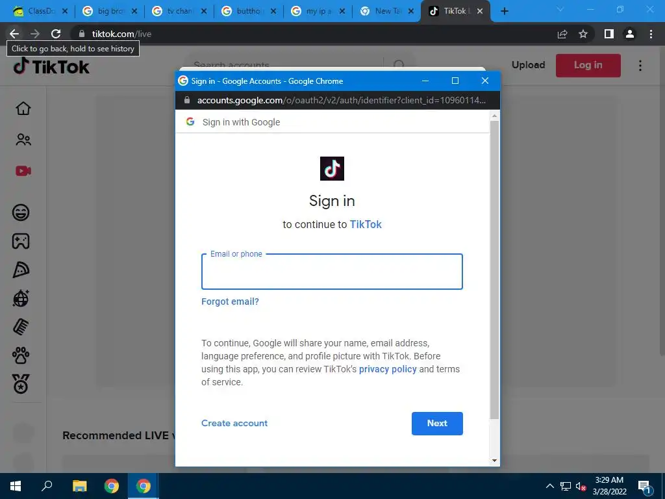Click the TikTok more options vertical dots
The height and width of the screenshot is (499, 665).
(x=640, y=66)
